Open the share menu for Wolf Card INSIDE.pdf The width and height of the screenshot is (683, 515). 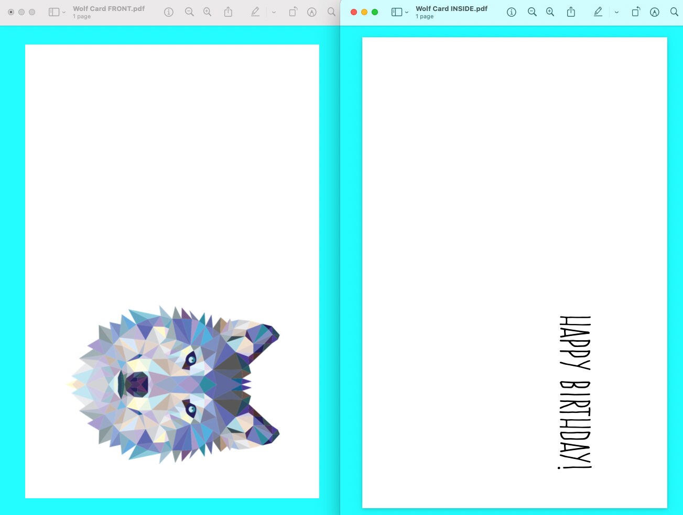tap(571, 12)
